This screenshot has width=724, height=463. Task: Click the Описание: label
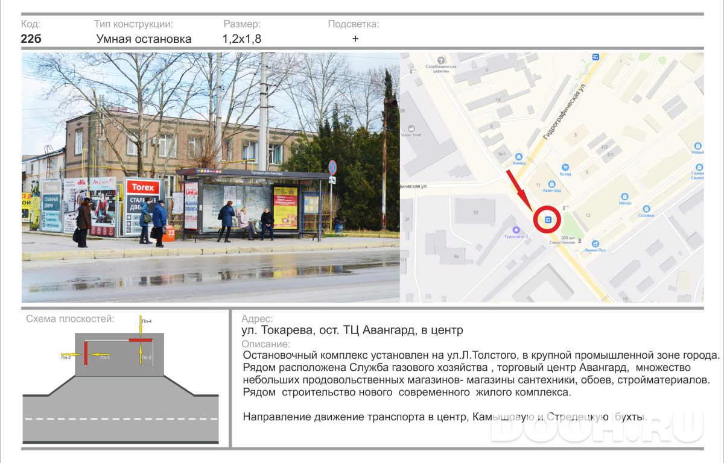(265, 344)
